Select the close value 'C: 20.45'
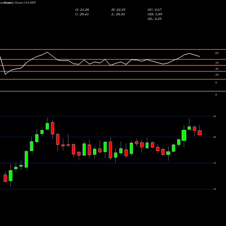The height and width of the screenshot is (226, 226). click(x=82, y=14)
